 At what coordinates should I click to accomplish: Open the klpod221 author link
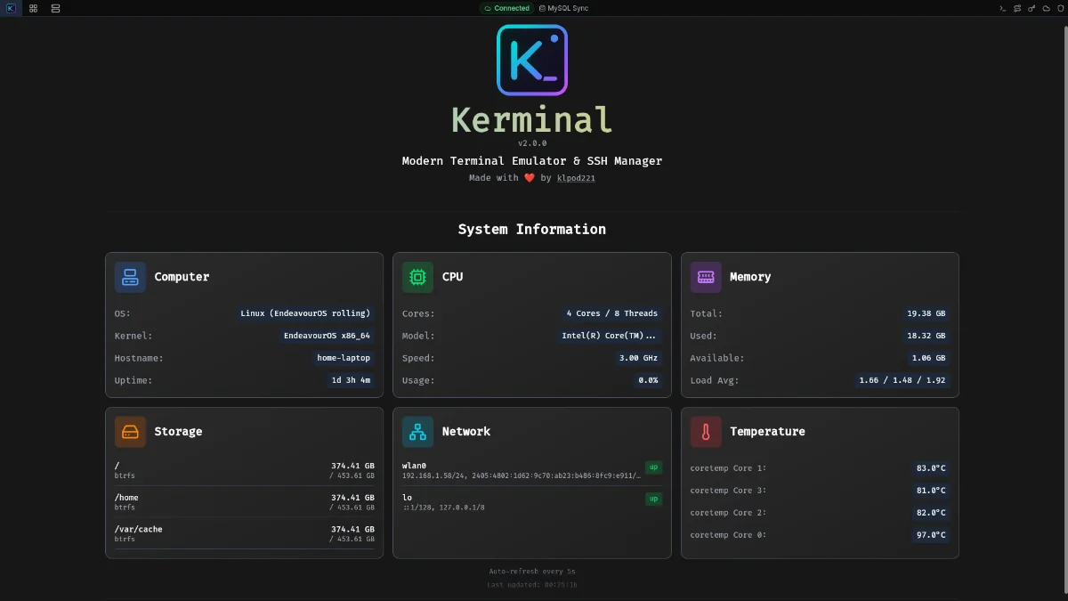tap(576, 177)
